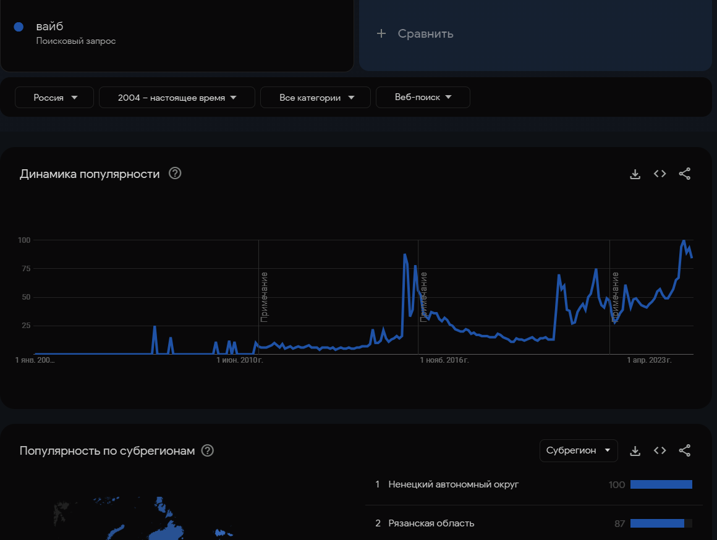
Task: Click the blue bar for the value 87
Action: coord(657,523)
